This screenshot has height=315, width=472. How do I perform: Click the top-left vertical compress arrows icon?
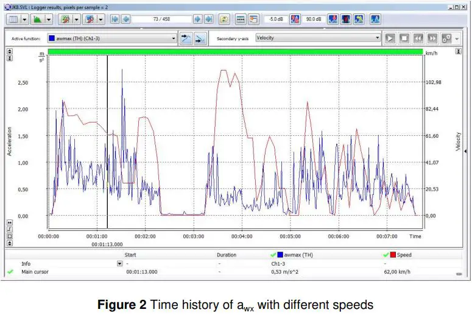coord(10,58)
